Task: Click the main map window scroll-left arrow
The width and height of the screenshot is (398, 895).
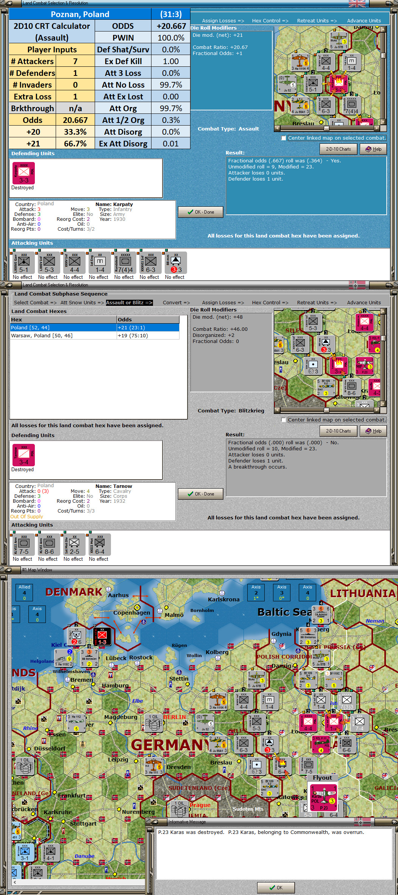Action: click(x=15, y=882)
